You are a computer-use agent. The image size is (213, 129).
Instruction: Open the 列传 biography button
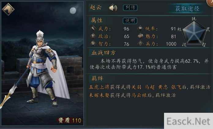(x=130, y=8)
